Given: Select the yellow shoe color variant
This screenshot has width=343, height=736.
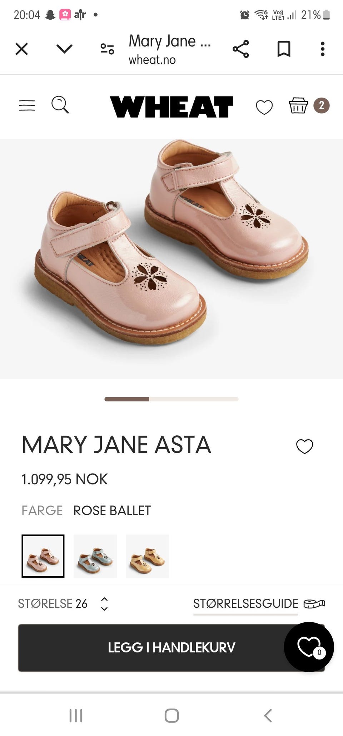Looking at the screenshot, I should point(147,556).
